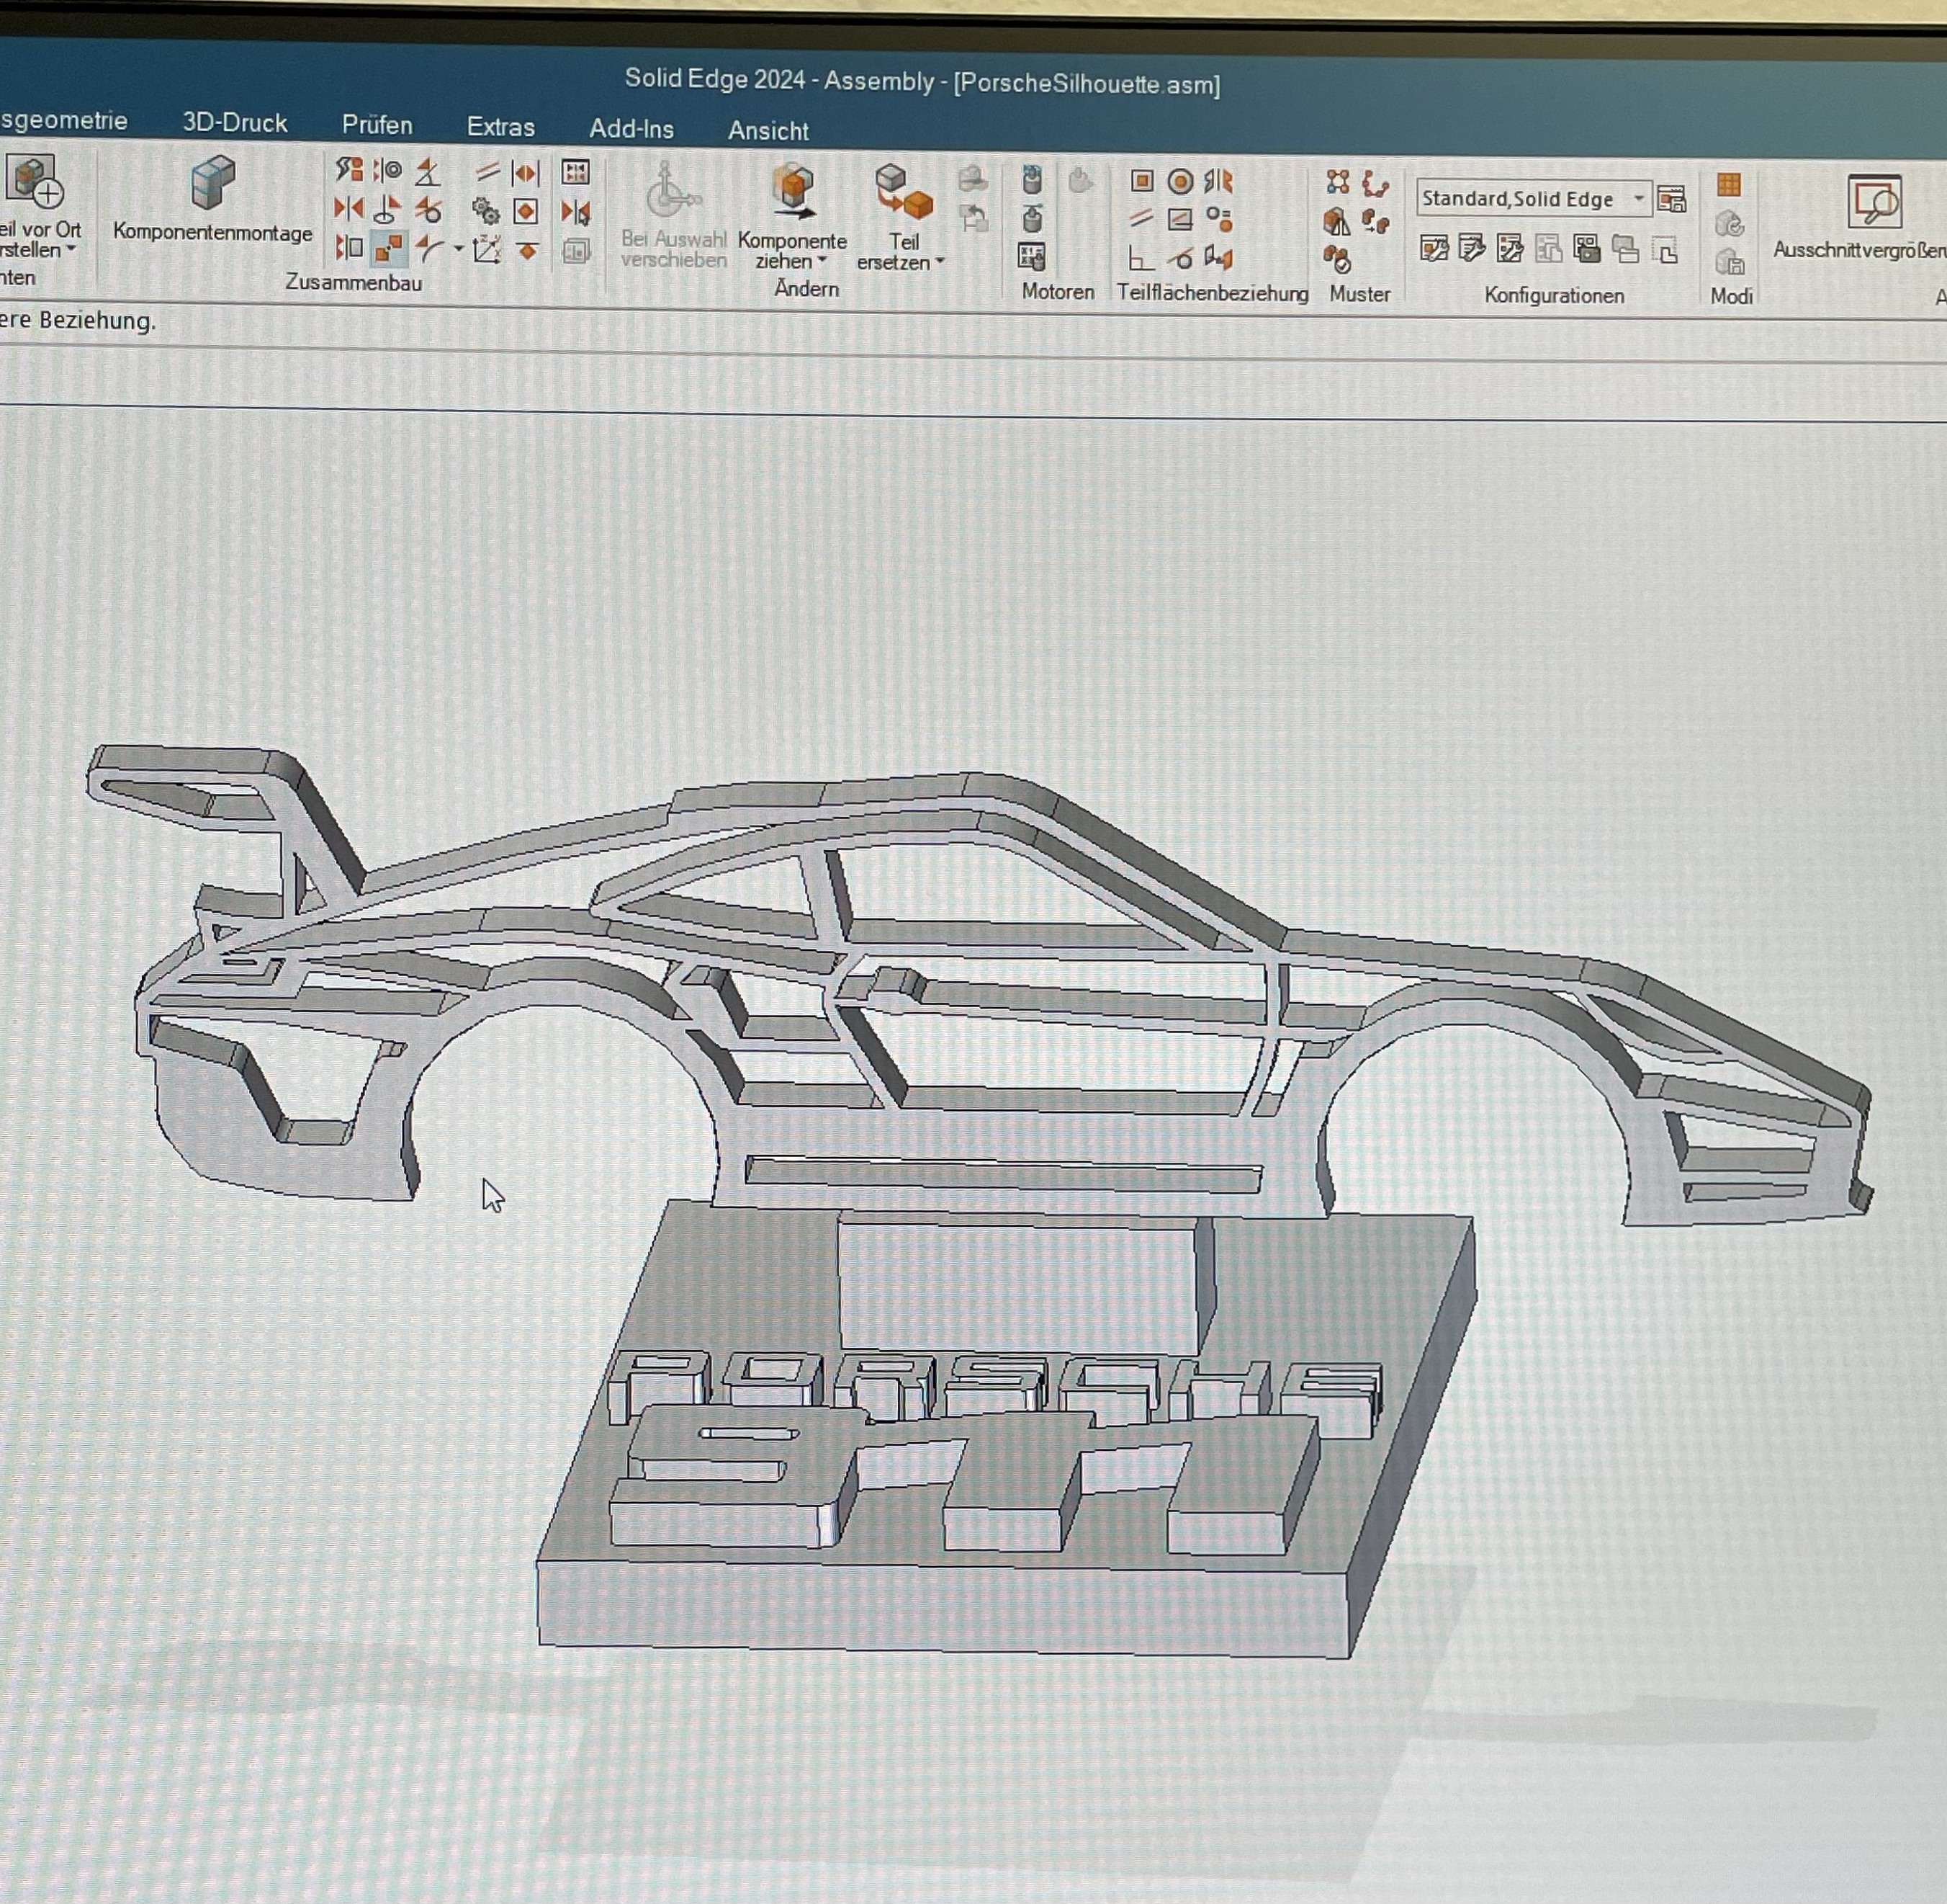Click the dashed-frame configuration icon at row end

point(1666,250)
